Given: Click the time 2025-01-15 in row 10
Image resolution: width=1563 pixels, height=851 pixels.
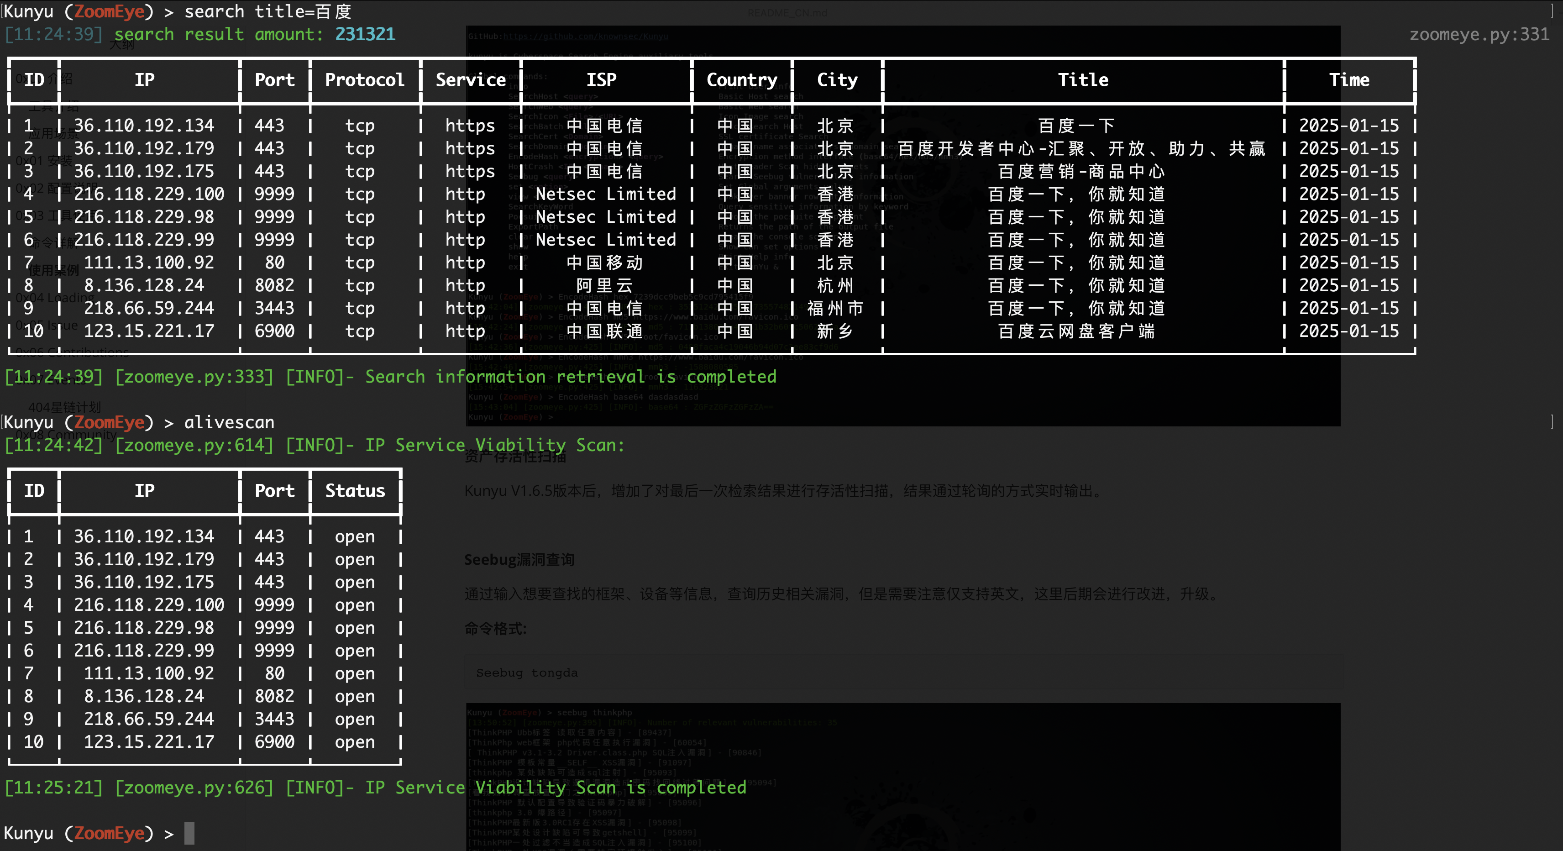Looking at the screenshot, I should (1349, 331).
